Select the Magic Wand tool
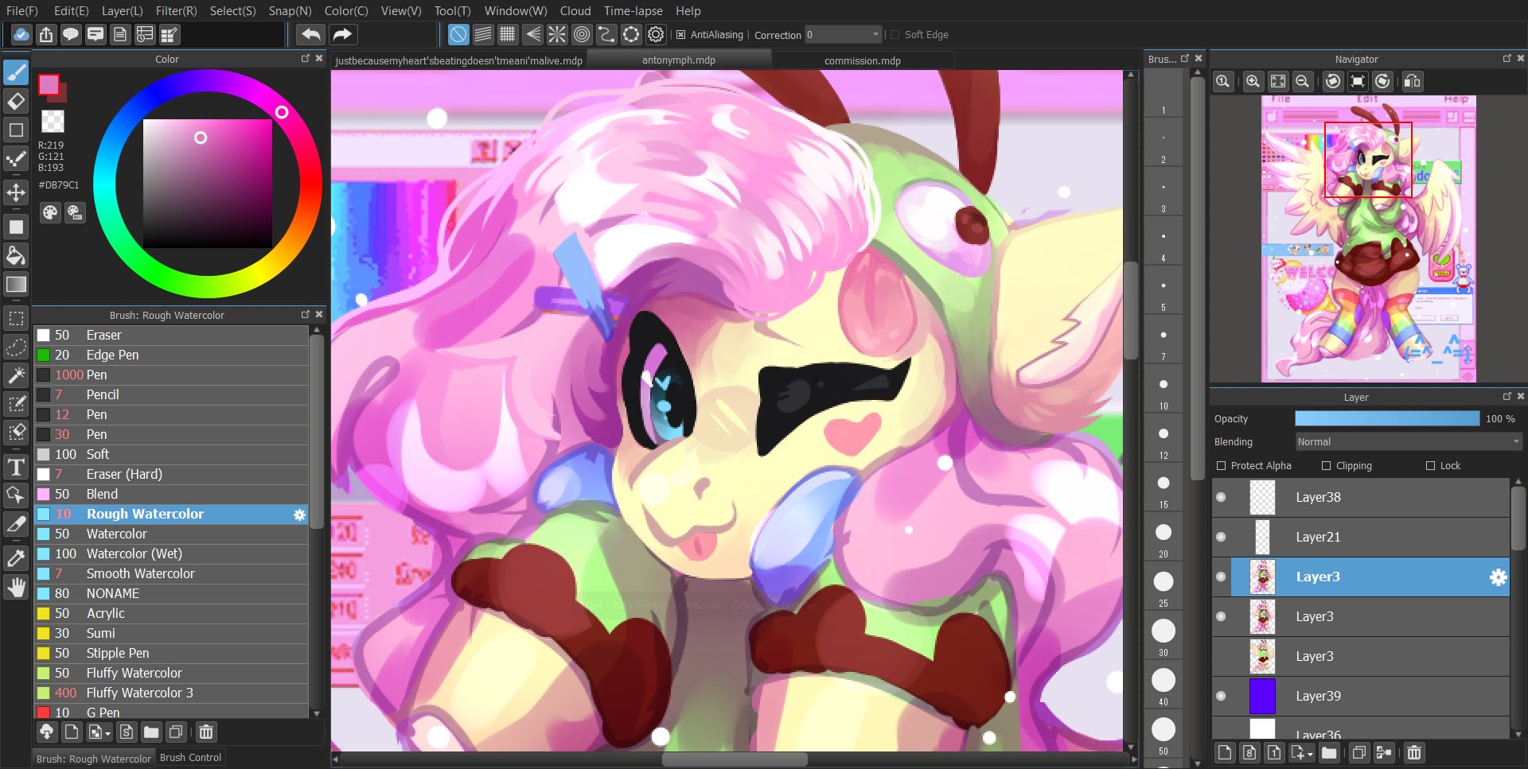The height and width of the screenshot is (769, 1528). 16,375
